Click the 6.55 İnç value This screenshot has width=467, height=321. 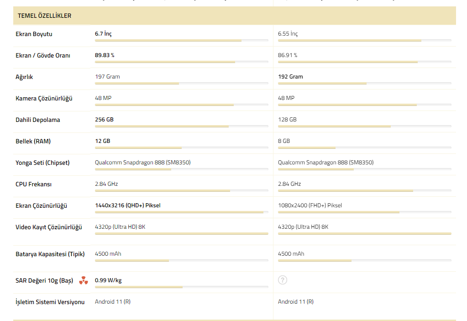(288, 34)
